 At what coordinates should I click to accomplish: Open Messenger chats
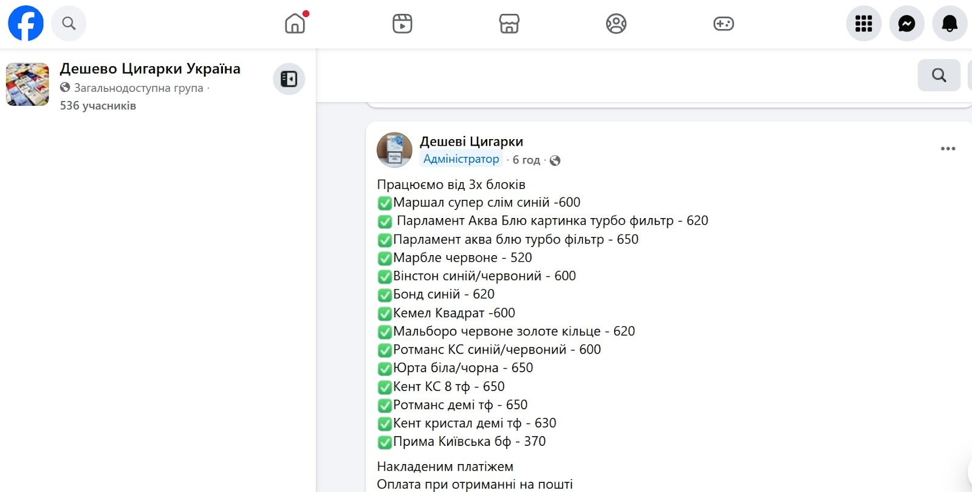pos(906,24)
